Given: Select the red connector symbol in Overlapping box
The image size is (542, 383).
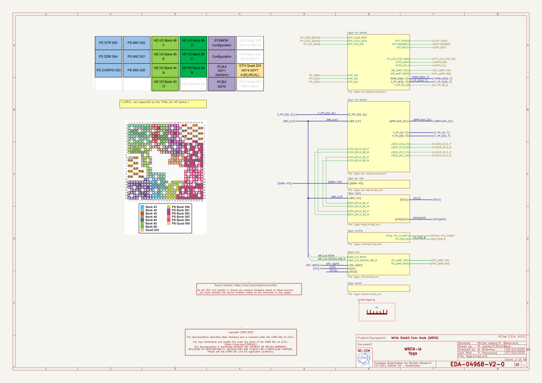Looking at the screenshot, I should click(377, 312).
